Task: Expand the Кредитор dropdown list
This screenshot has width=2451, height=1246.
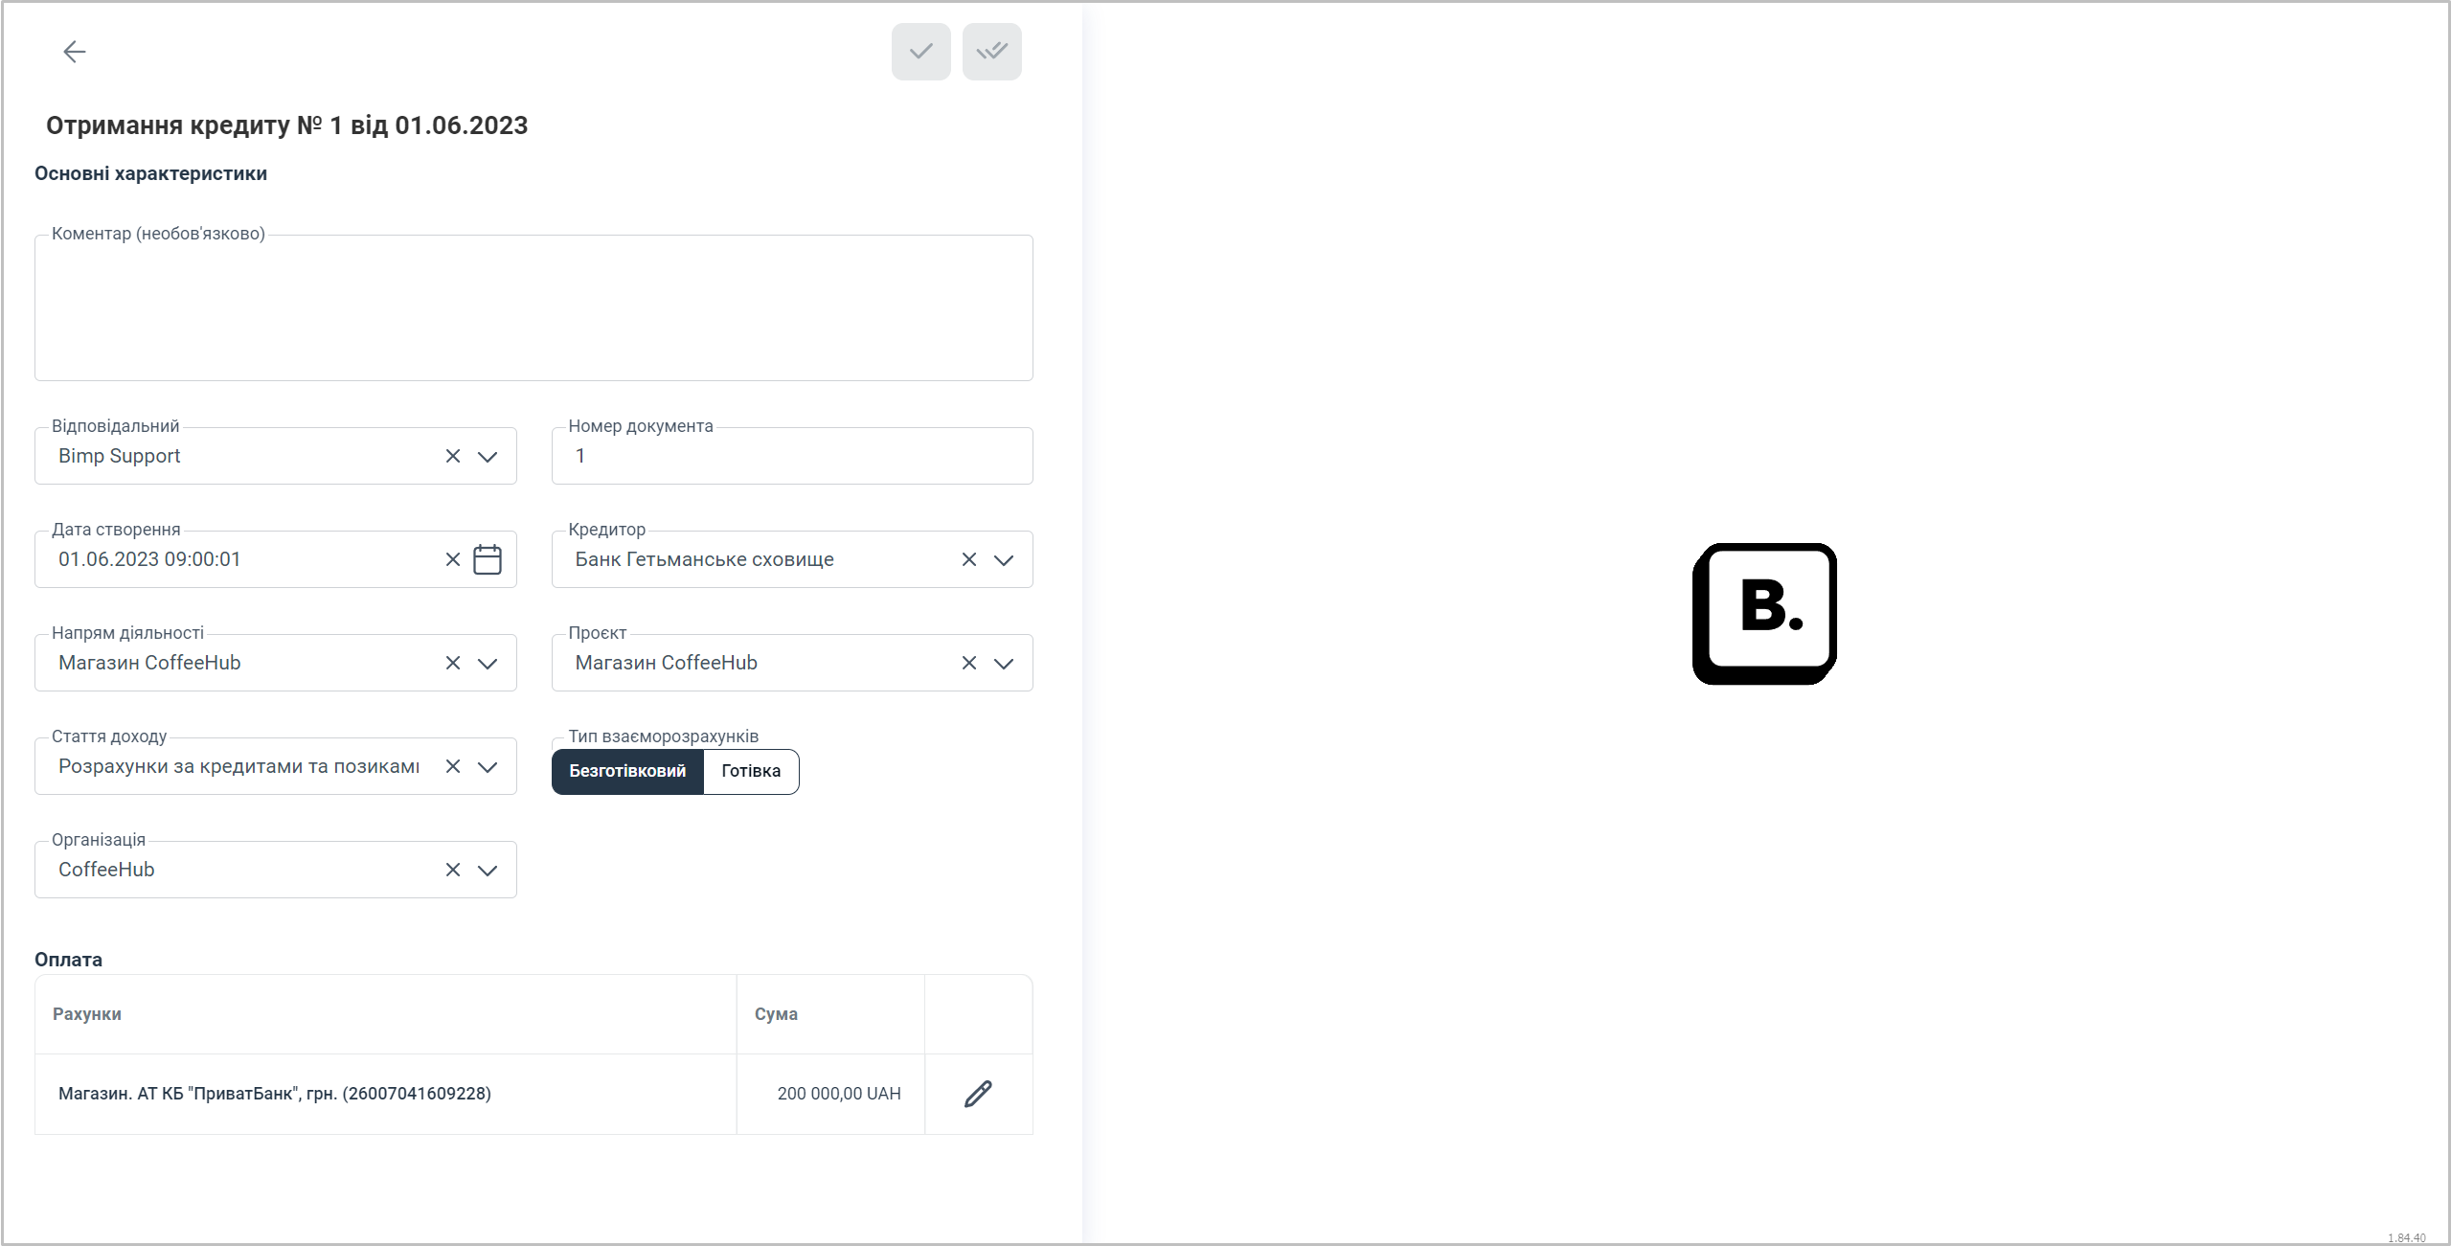Action: (x=1004, y=559)
